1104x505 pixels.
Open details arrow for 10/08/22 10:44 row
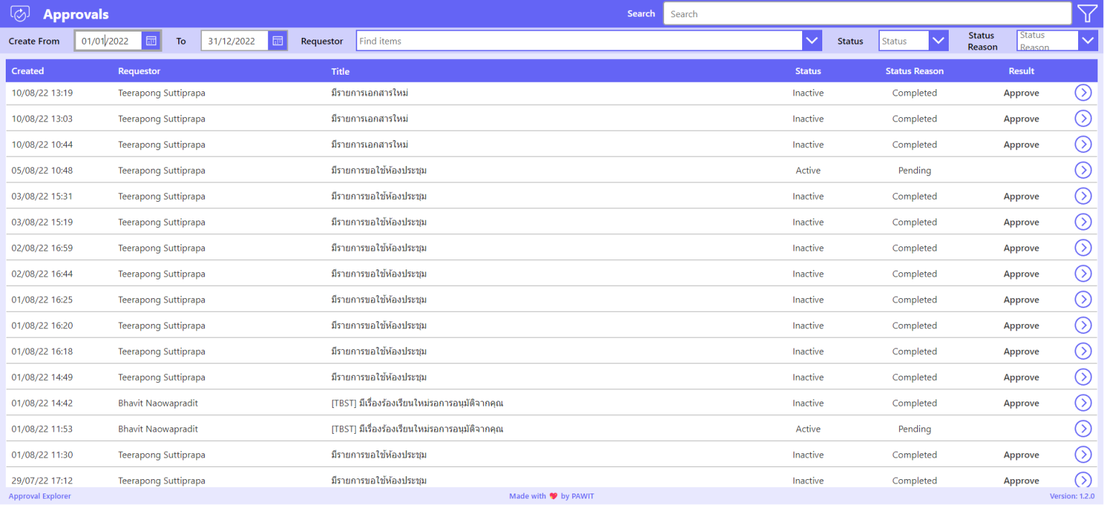[x=1083, y=144]
